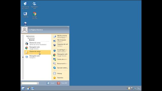Open Buscar archivos
The height and width of the screenshot is (91, 162).
[x=60, y=63]
